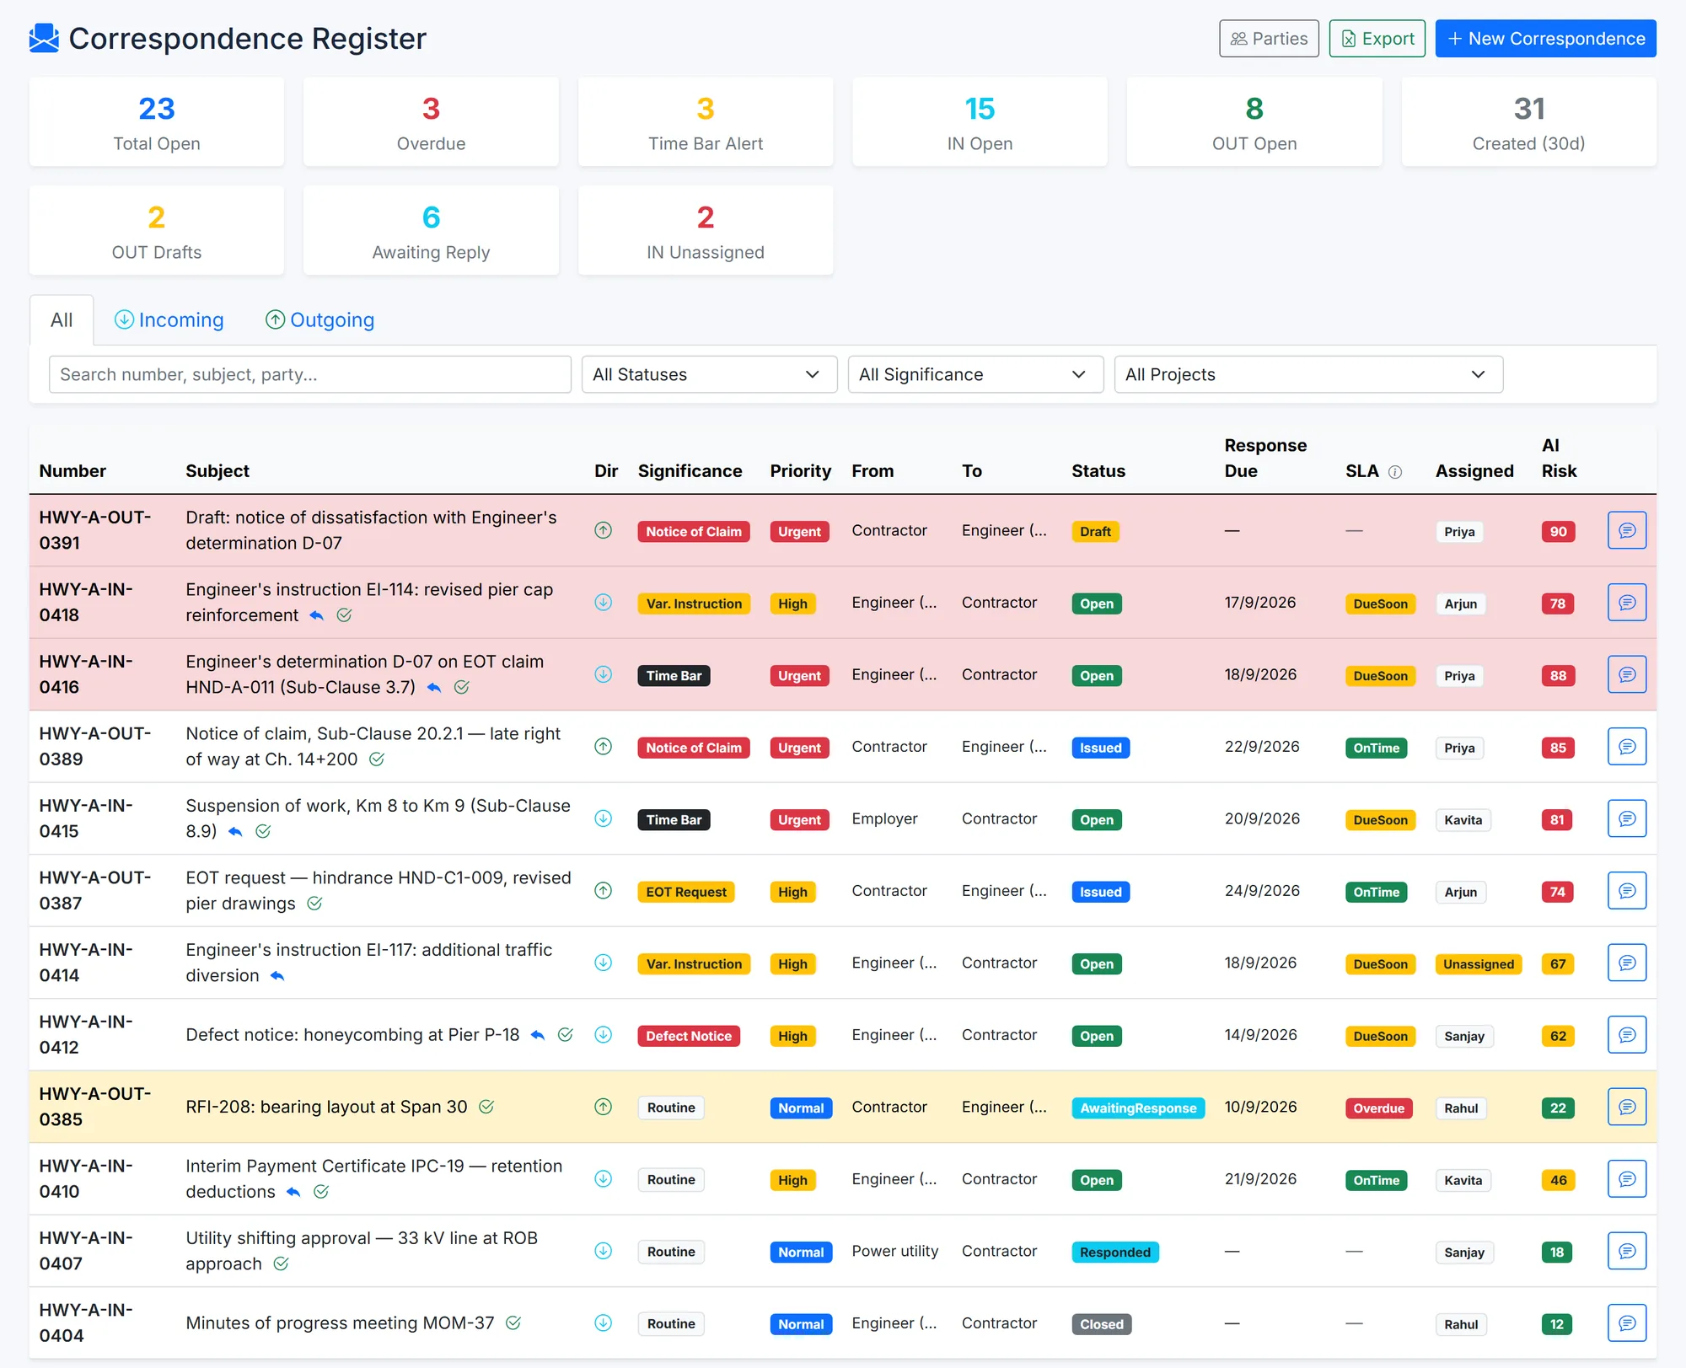Open comments for HWY-A-IN-0404
Image resolution: width=1686 pixels, height=1368 pixels.
tap(1626, 1323)
